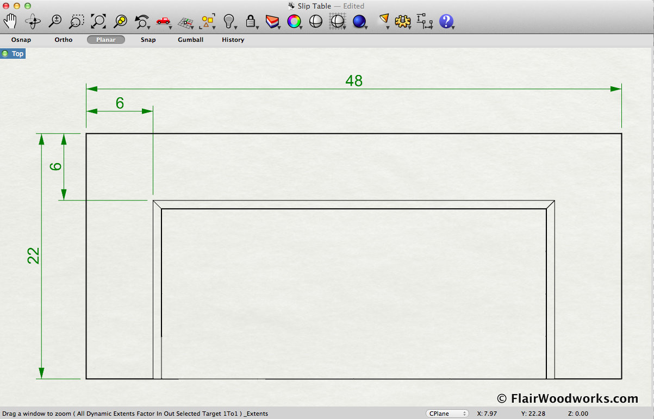Click the Rotate View tool

tap(33, 22)
